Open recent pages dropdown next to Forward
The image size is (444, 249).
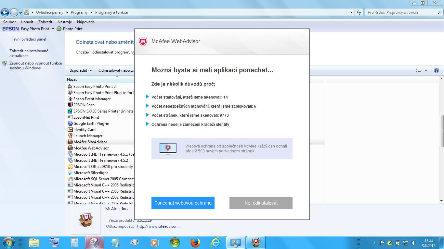tap(21, 13)
